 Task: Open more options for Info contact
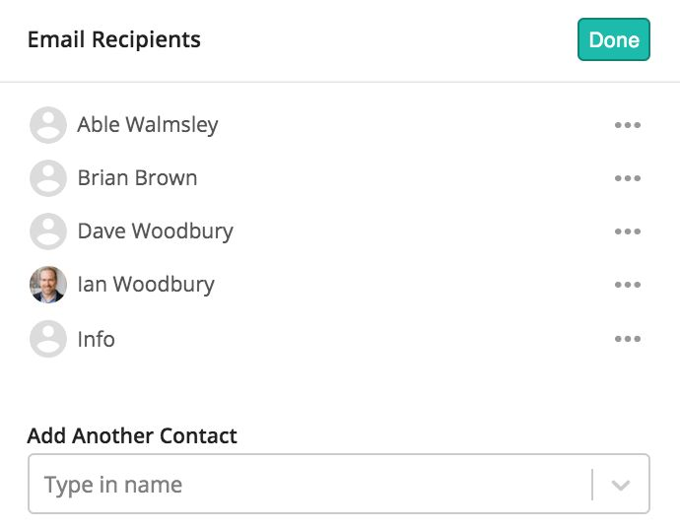click(x=628, y=339)
